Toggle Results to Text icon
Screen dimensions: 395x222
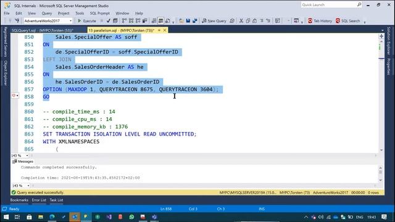[x=154, y=21]
